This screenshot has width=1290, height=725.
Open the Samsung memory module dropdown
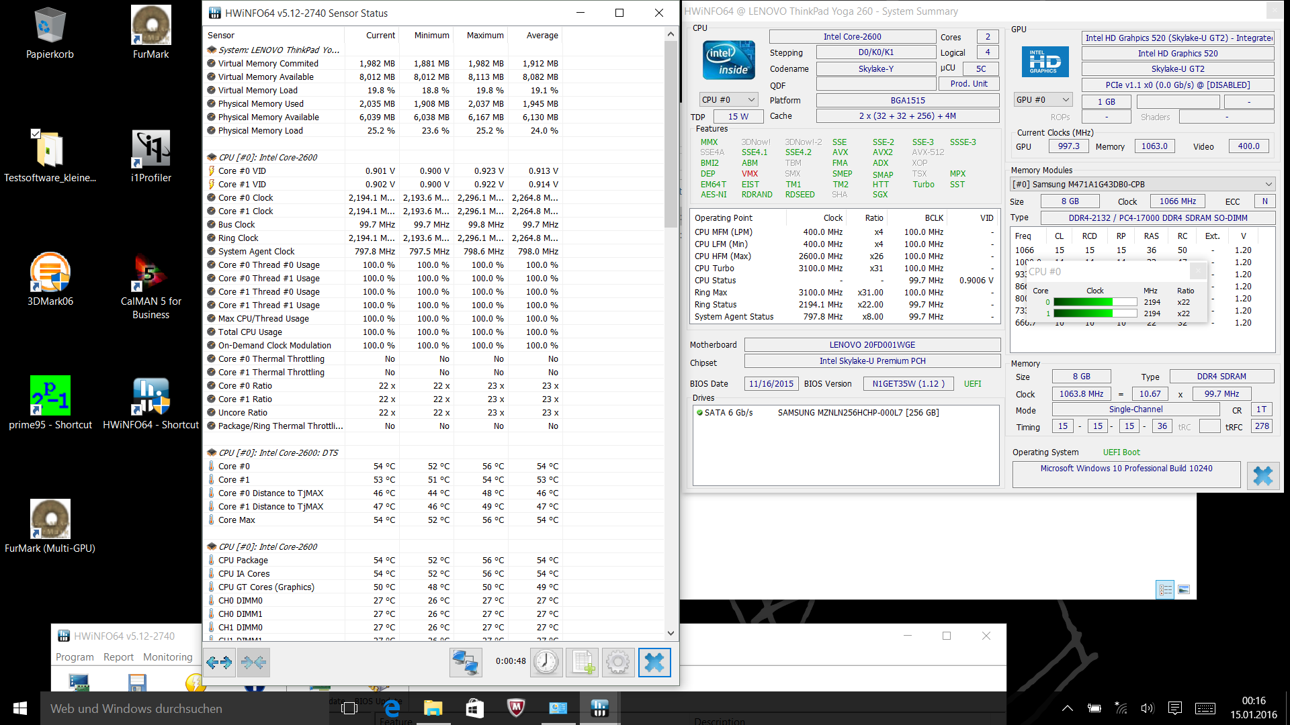[1142, 184]
